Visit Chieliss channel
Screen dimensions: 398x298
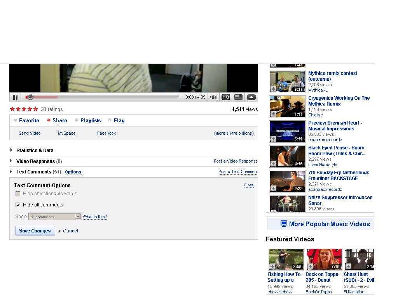click(315, 115)
